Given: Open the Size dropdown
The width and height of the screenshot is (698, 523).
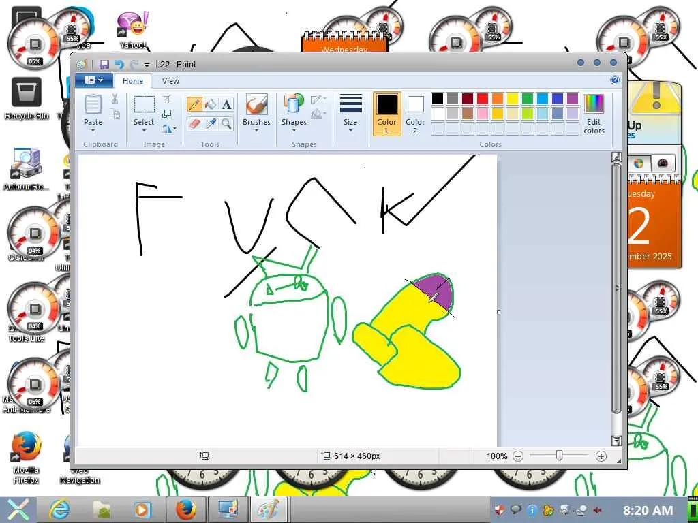Looking at the screenshot, I should (x=350, y=112).
